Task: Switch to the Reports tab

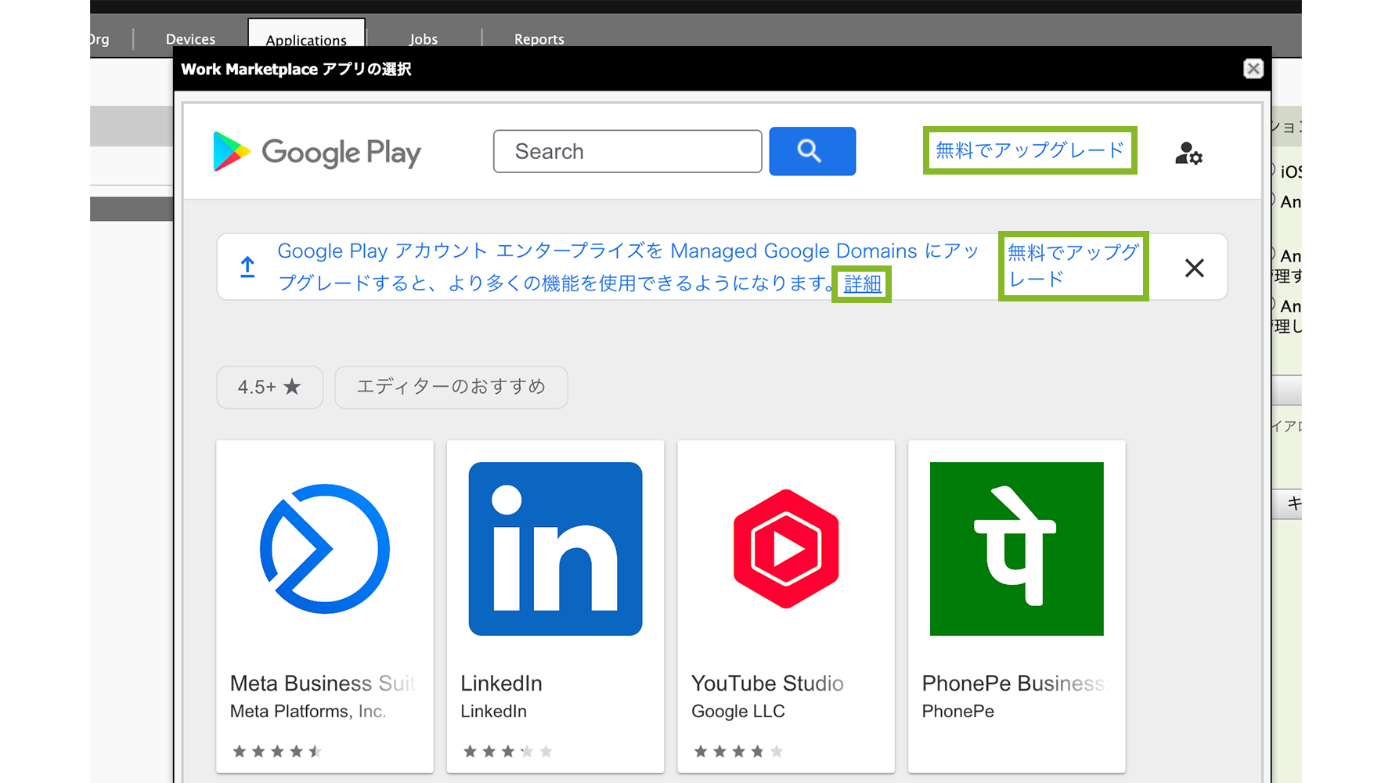Action: (539, 39)
